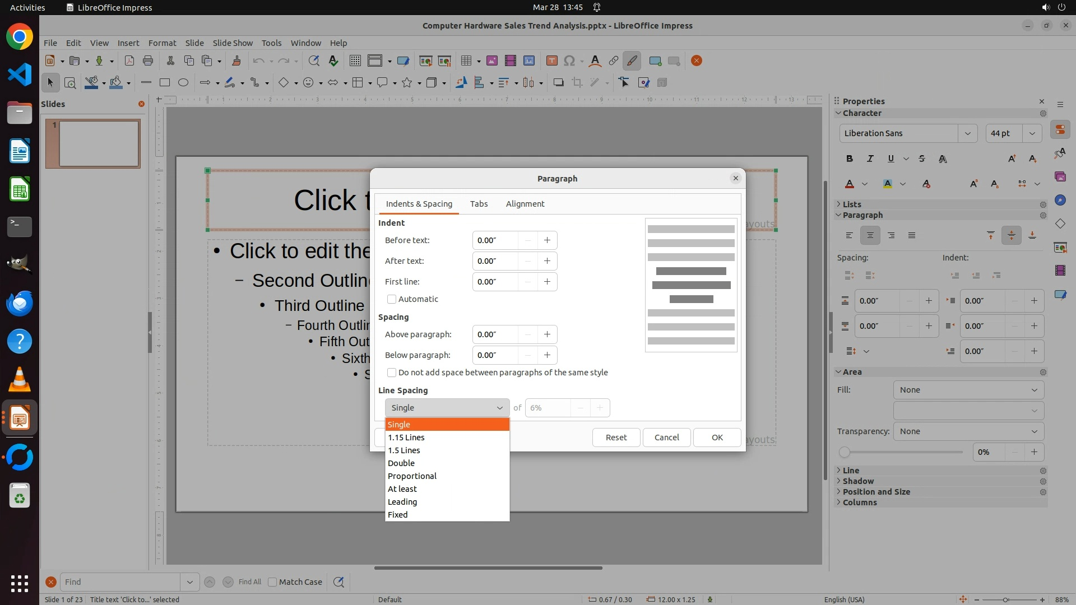Screen dimensions: 1076x605
Task: Open the Slide Show menu
Action: 233,43
